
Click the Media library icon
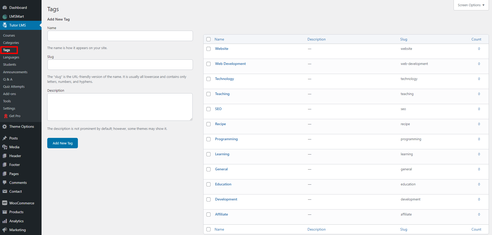(x=5, y=147)
